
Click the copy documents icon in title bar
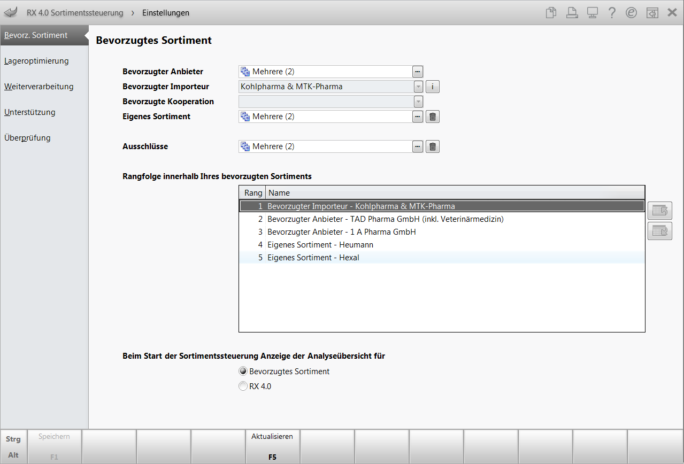(551, 12)
